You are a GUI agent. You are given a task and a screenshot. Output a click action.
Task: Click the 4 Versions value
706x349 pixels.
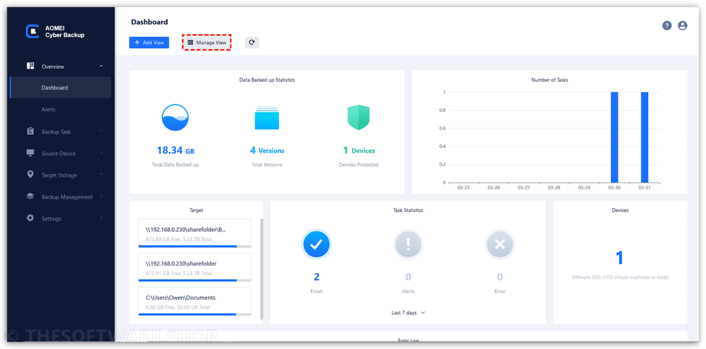coord(267,151)
